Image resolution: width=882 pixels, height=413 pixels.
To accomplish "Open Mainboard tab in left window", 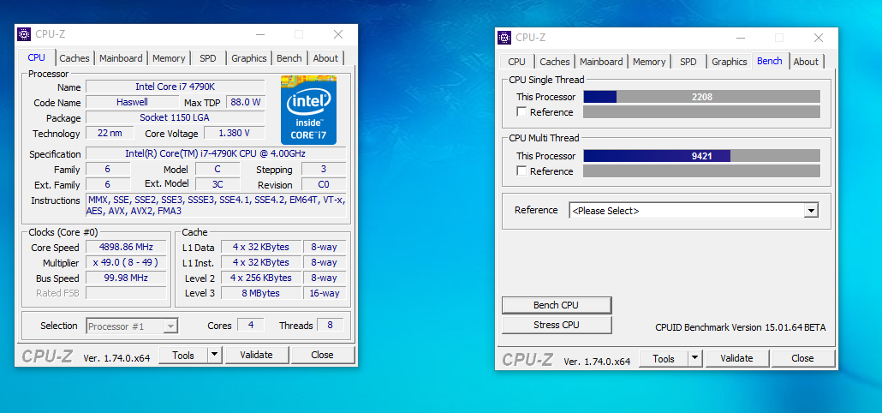I will pos(121,58).
